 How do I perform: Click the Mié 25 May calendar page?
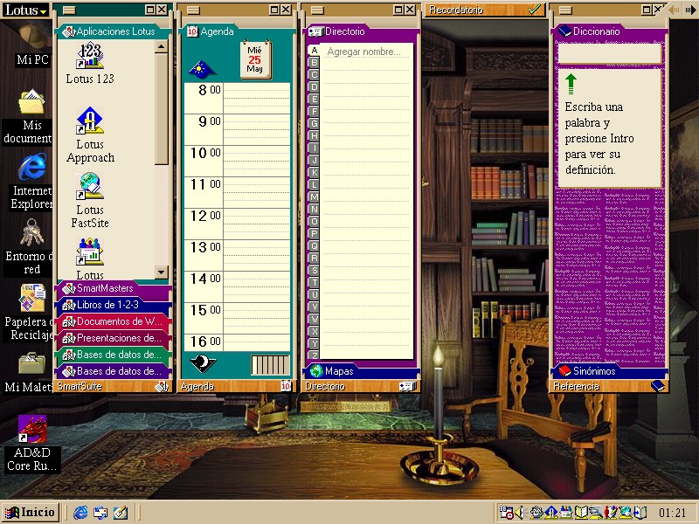255,59
